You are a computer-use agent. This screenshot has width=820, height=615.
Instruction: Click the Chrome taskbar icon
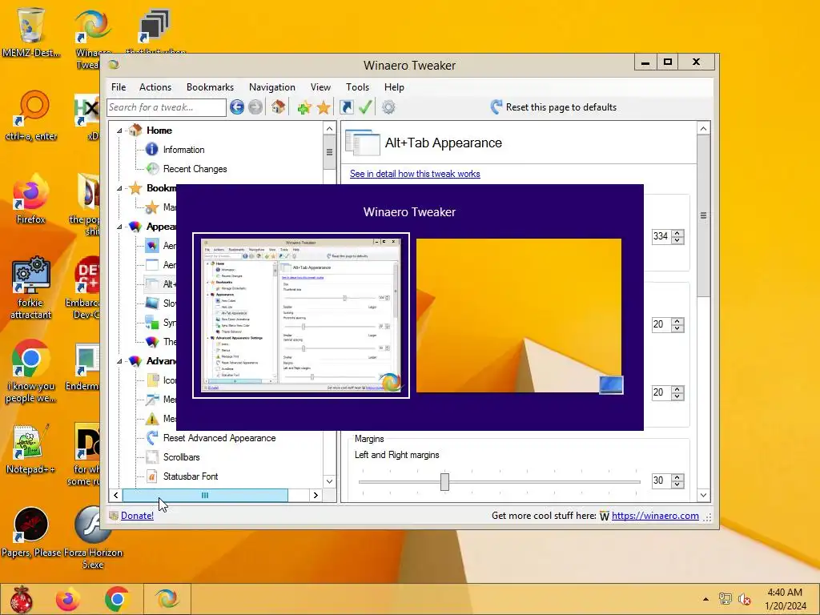point(117,599)
